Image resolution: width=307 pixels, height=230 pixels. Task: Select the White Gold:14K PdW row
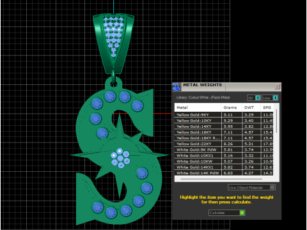pos(224,173)
